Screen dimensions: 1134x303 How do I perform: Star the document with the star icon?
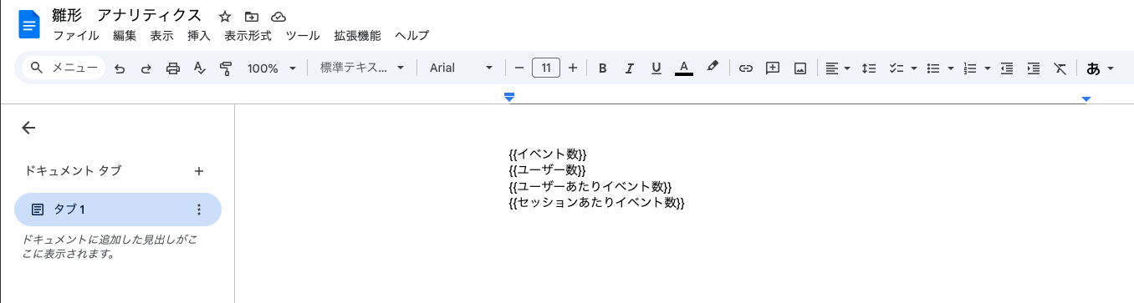click(x=225, y=17)
